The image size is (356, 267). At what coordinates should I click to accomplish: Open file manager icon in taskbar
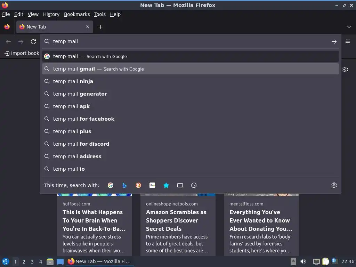[x=50, y=261]
